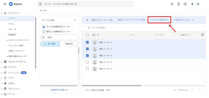Open the Google apps grid
209x98 pixels.
tap(198, 4)
